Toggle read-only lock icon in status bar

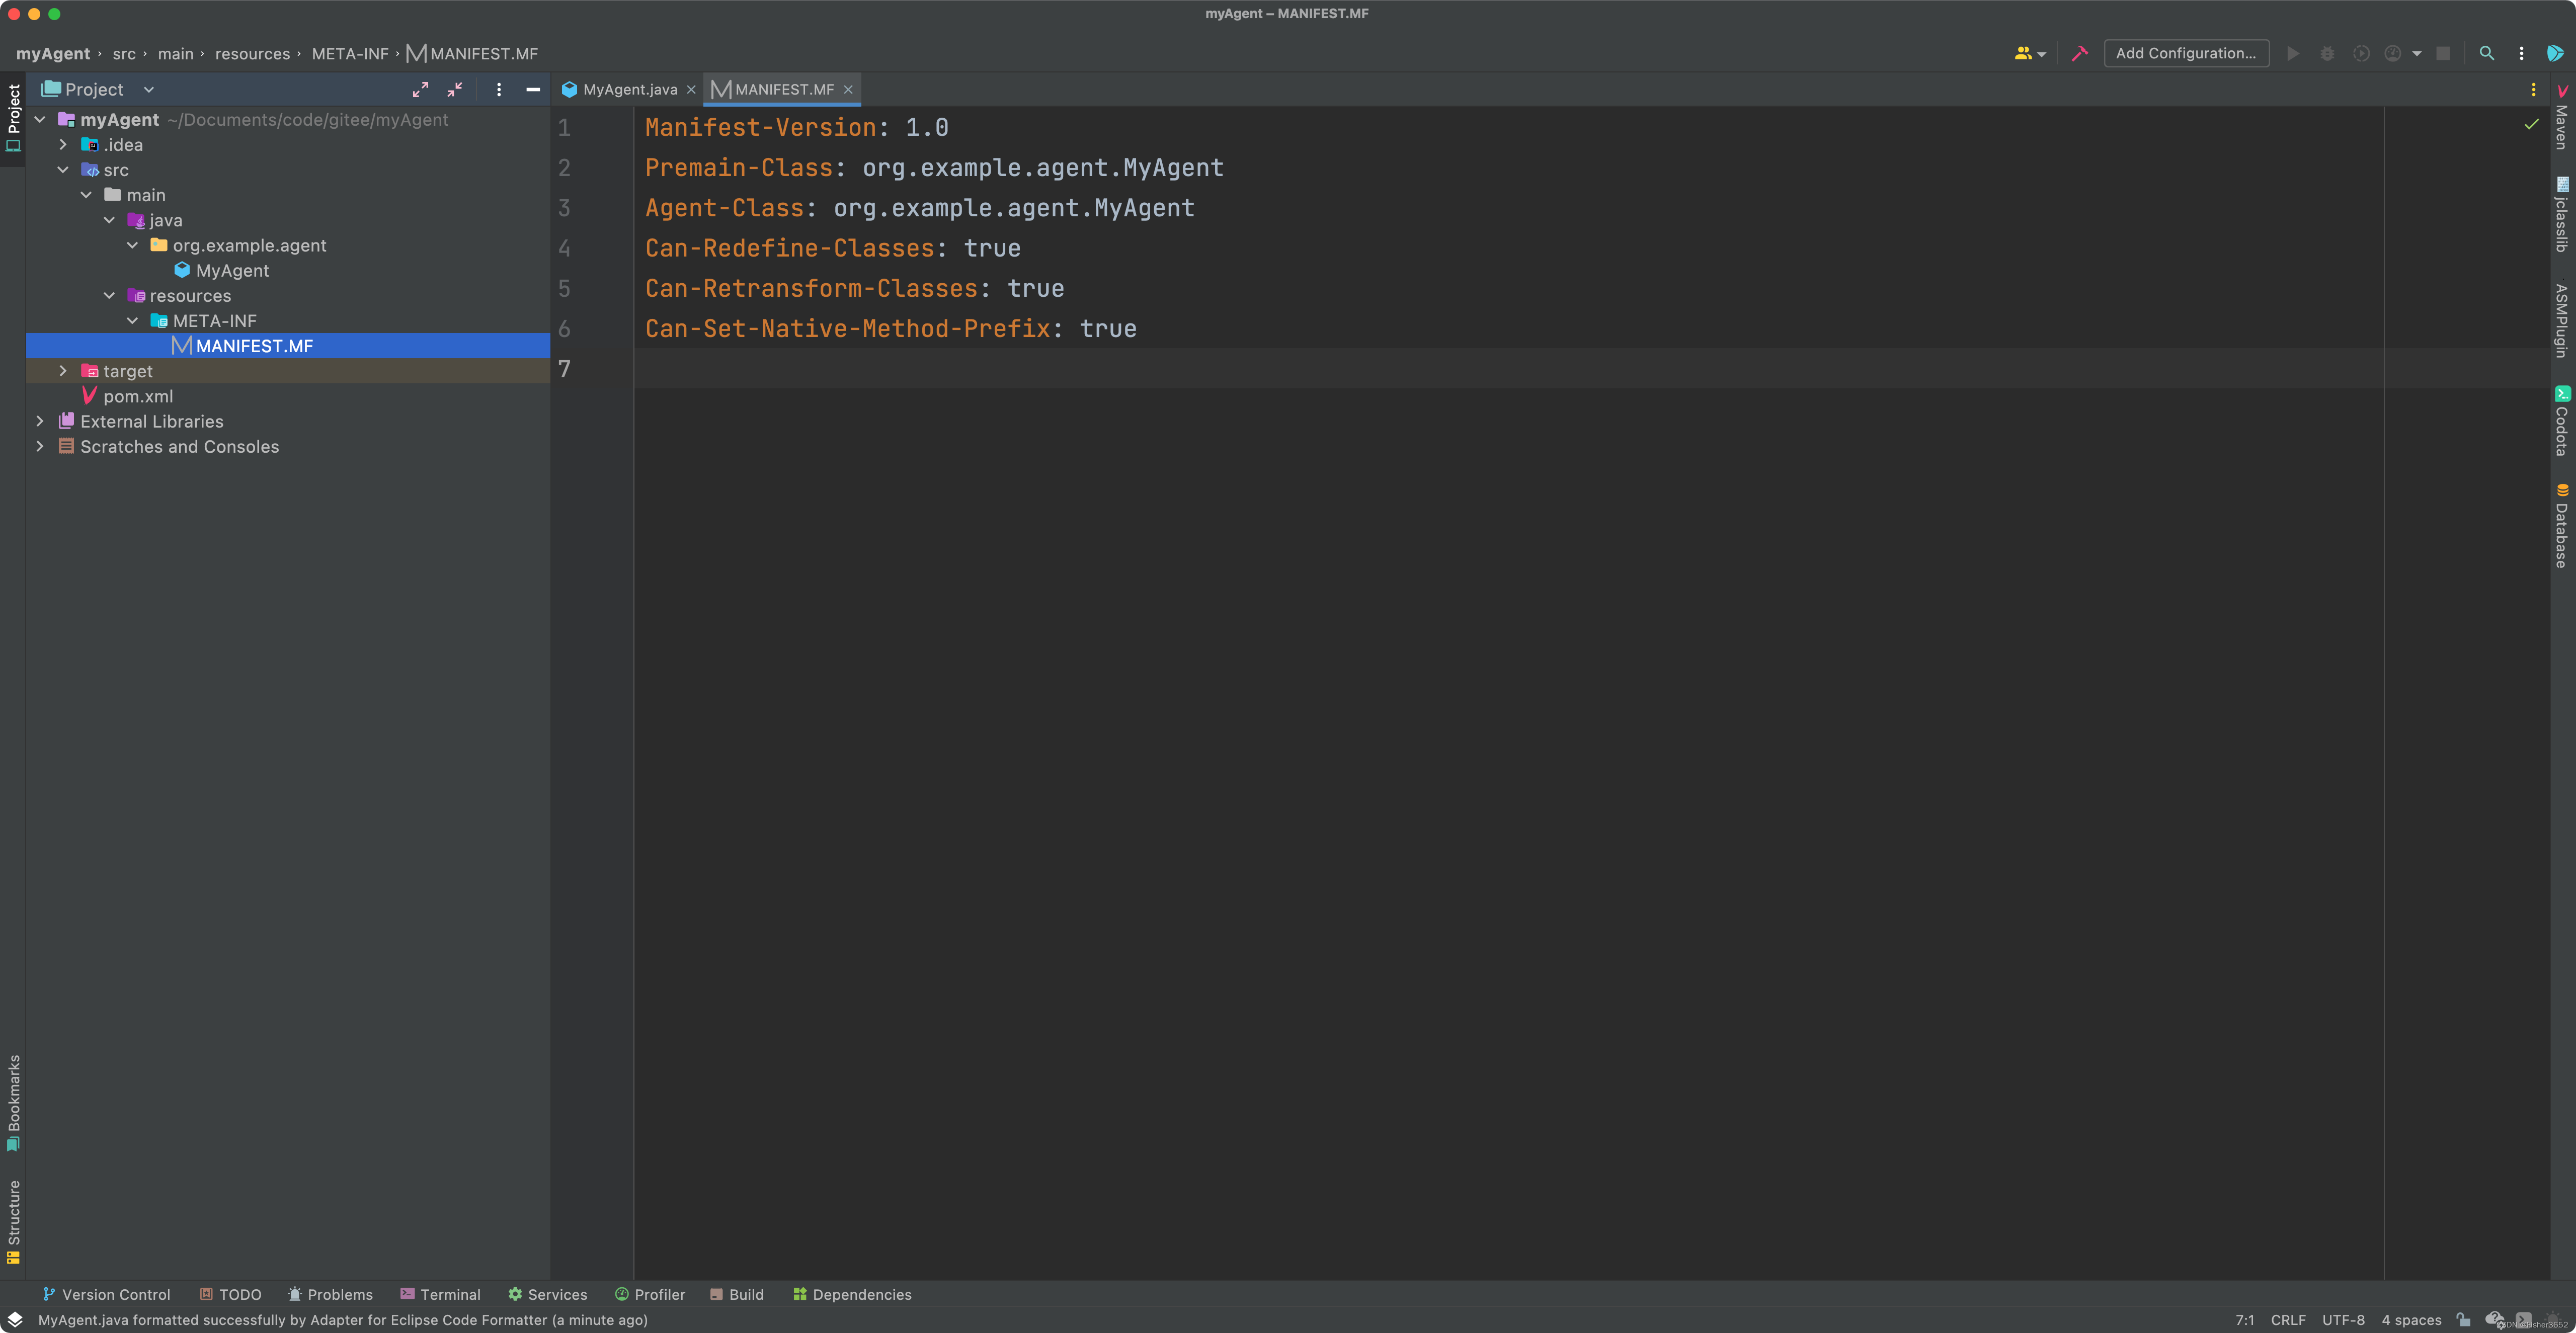tap(2464, 1320)
